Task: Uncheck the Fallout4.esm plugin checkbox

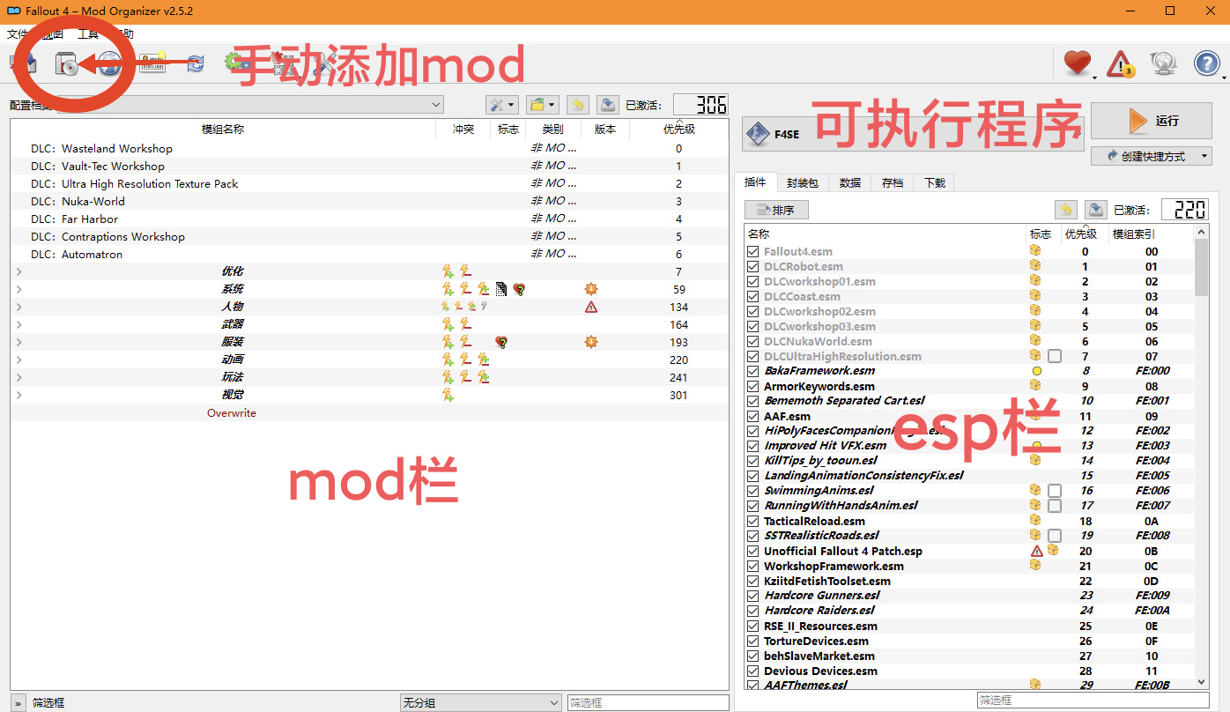Action: click(752, 251)
